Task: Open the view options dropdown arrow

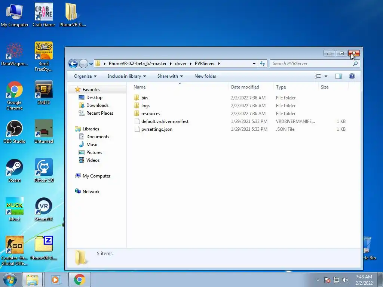Action: pos(326,76)
